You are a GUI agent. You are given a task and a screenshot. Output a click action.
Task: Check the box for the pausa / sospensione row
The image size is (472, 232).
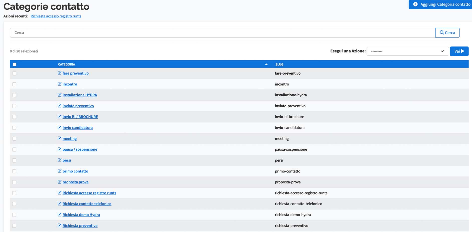(x=14, y=149)
